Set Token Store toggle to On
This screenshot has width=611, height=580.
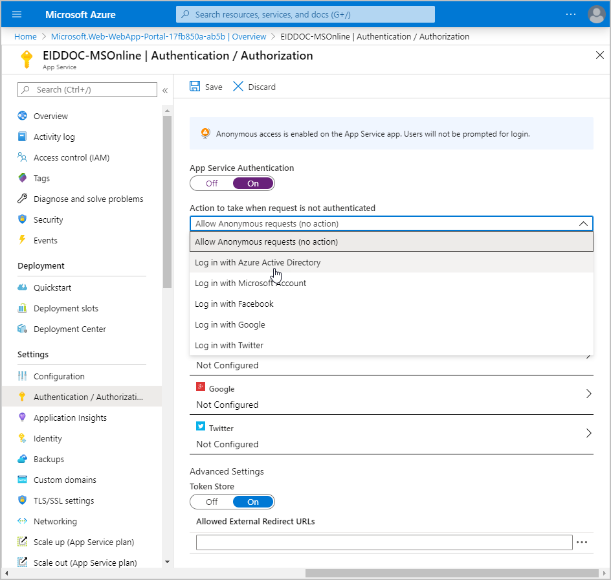click(x=253, y=502)
